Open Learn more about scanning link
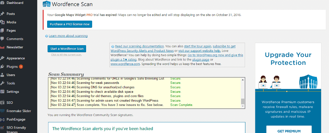Viewport: 329px width, 133px height. click(68, 36)
